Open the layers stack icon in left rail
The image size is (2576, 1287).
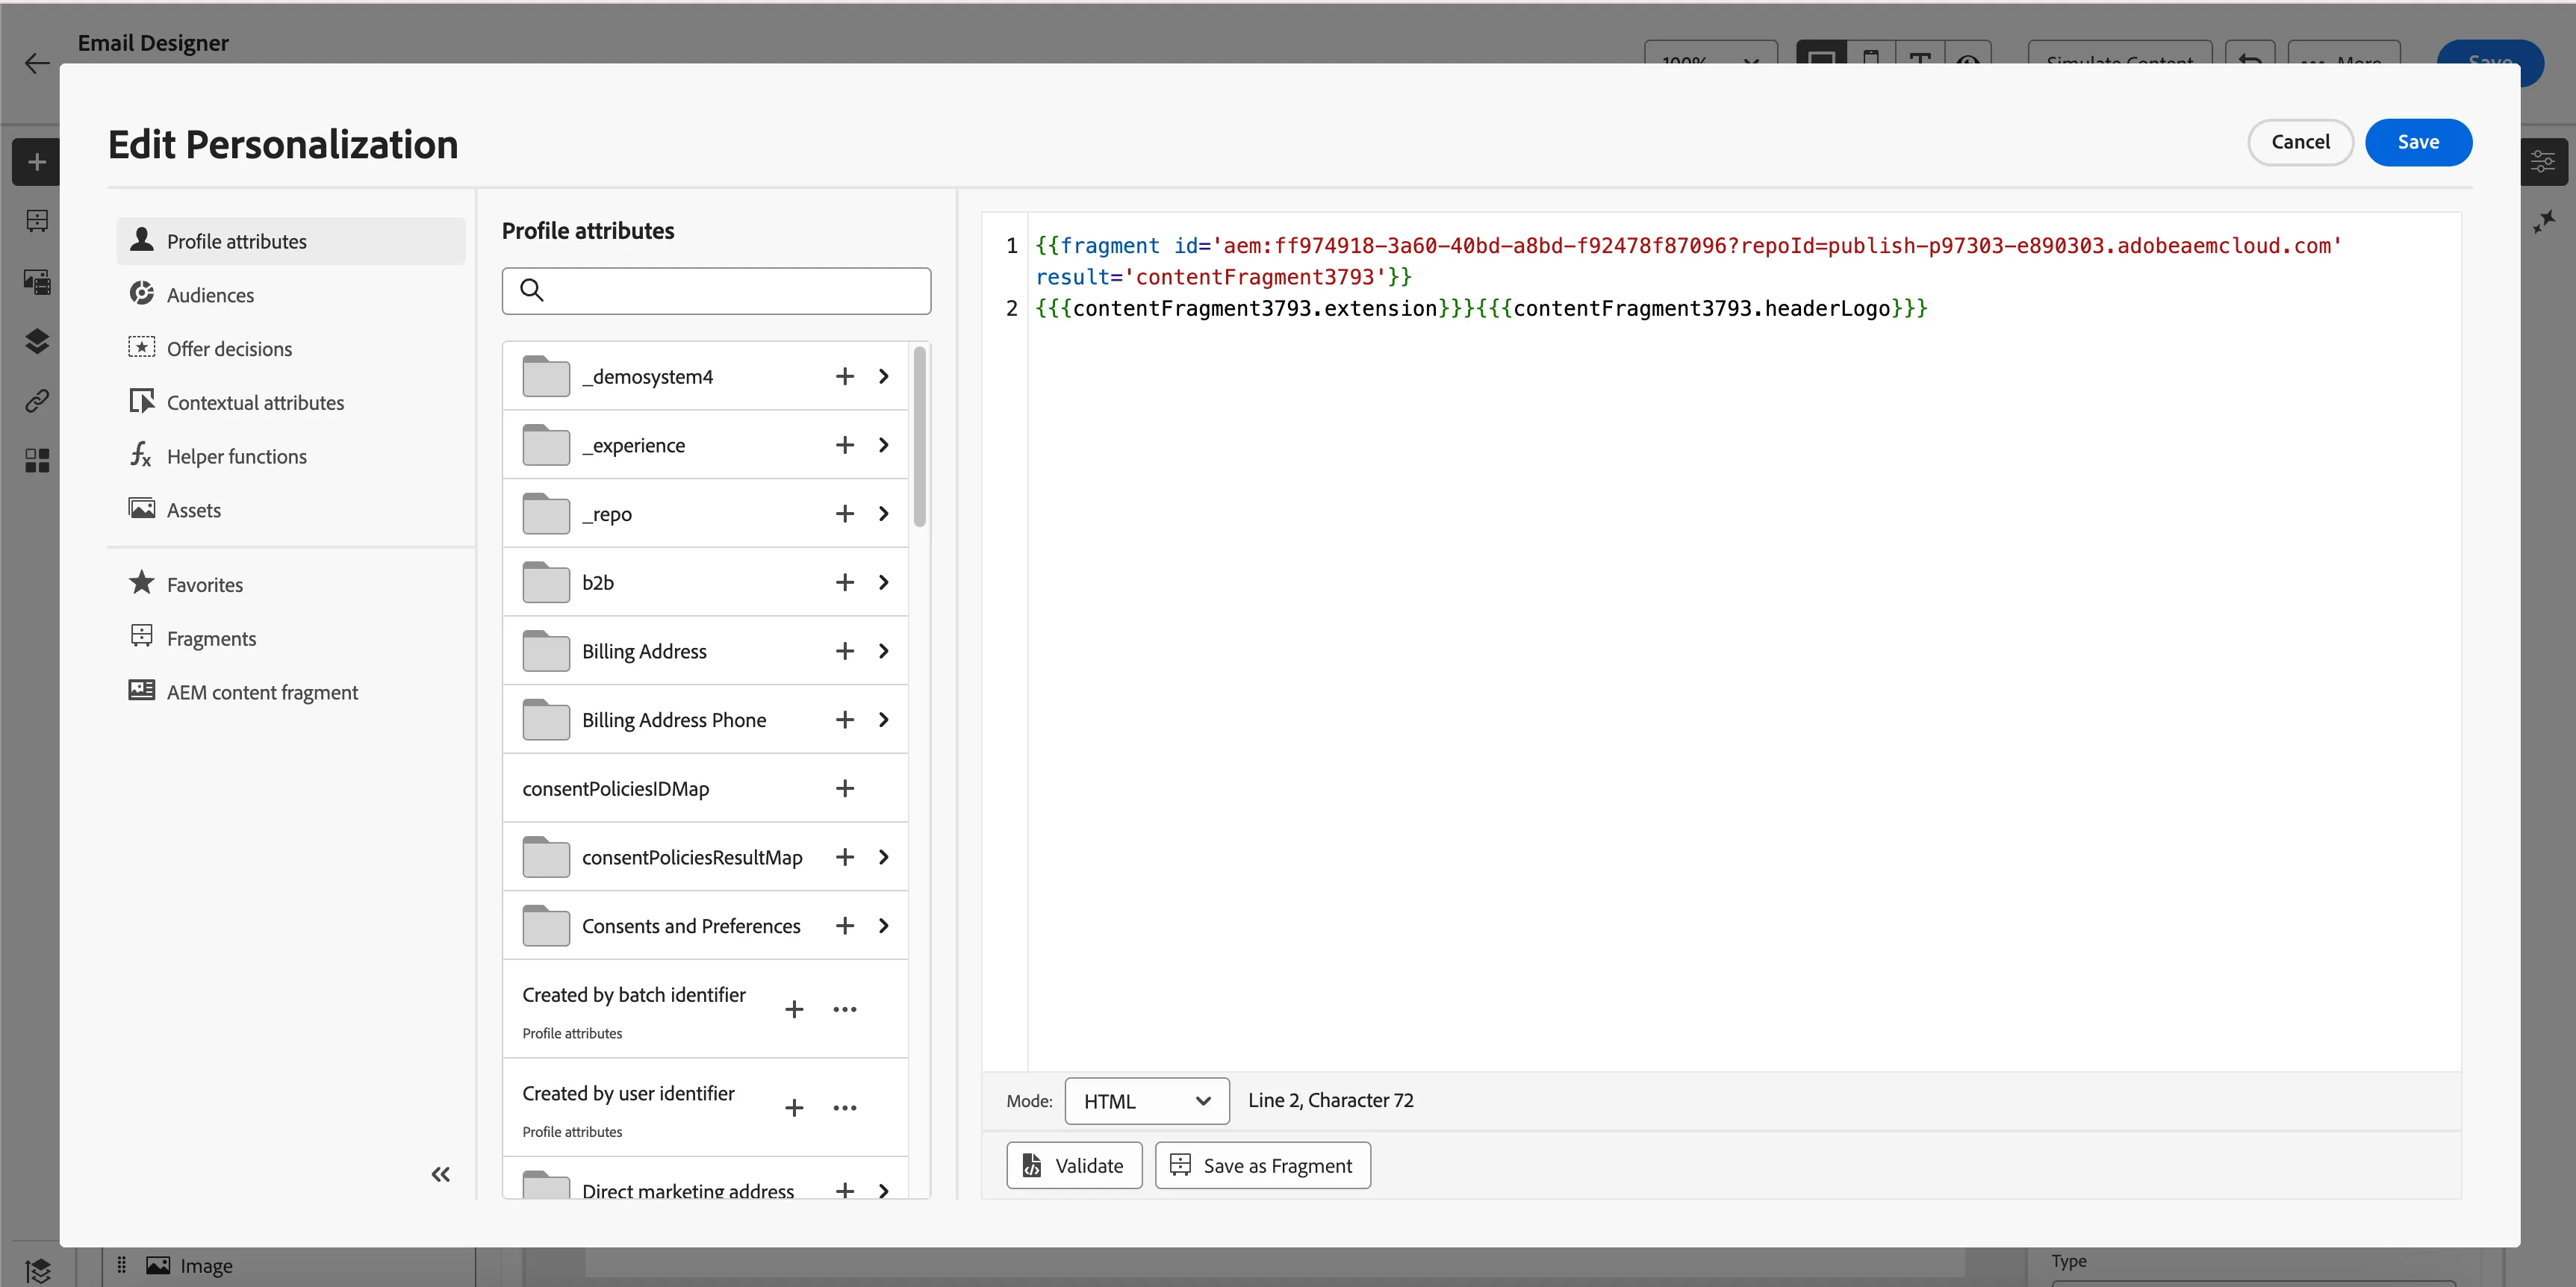(37, 341)
